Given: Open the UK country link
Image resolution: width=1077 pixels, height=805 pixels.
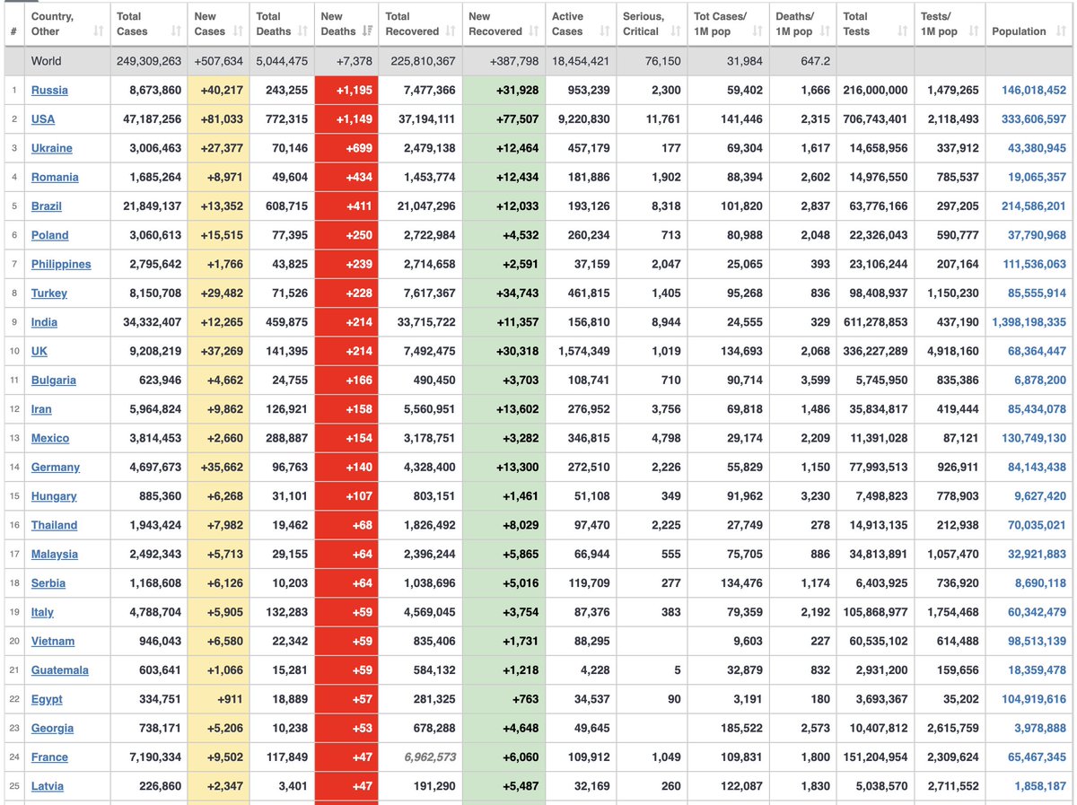Looking at the screenshot, I should [39, 351].
